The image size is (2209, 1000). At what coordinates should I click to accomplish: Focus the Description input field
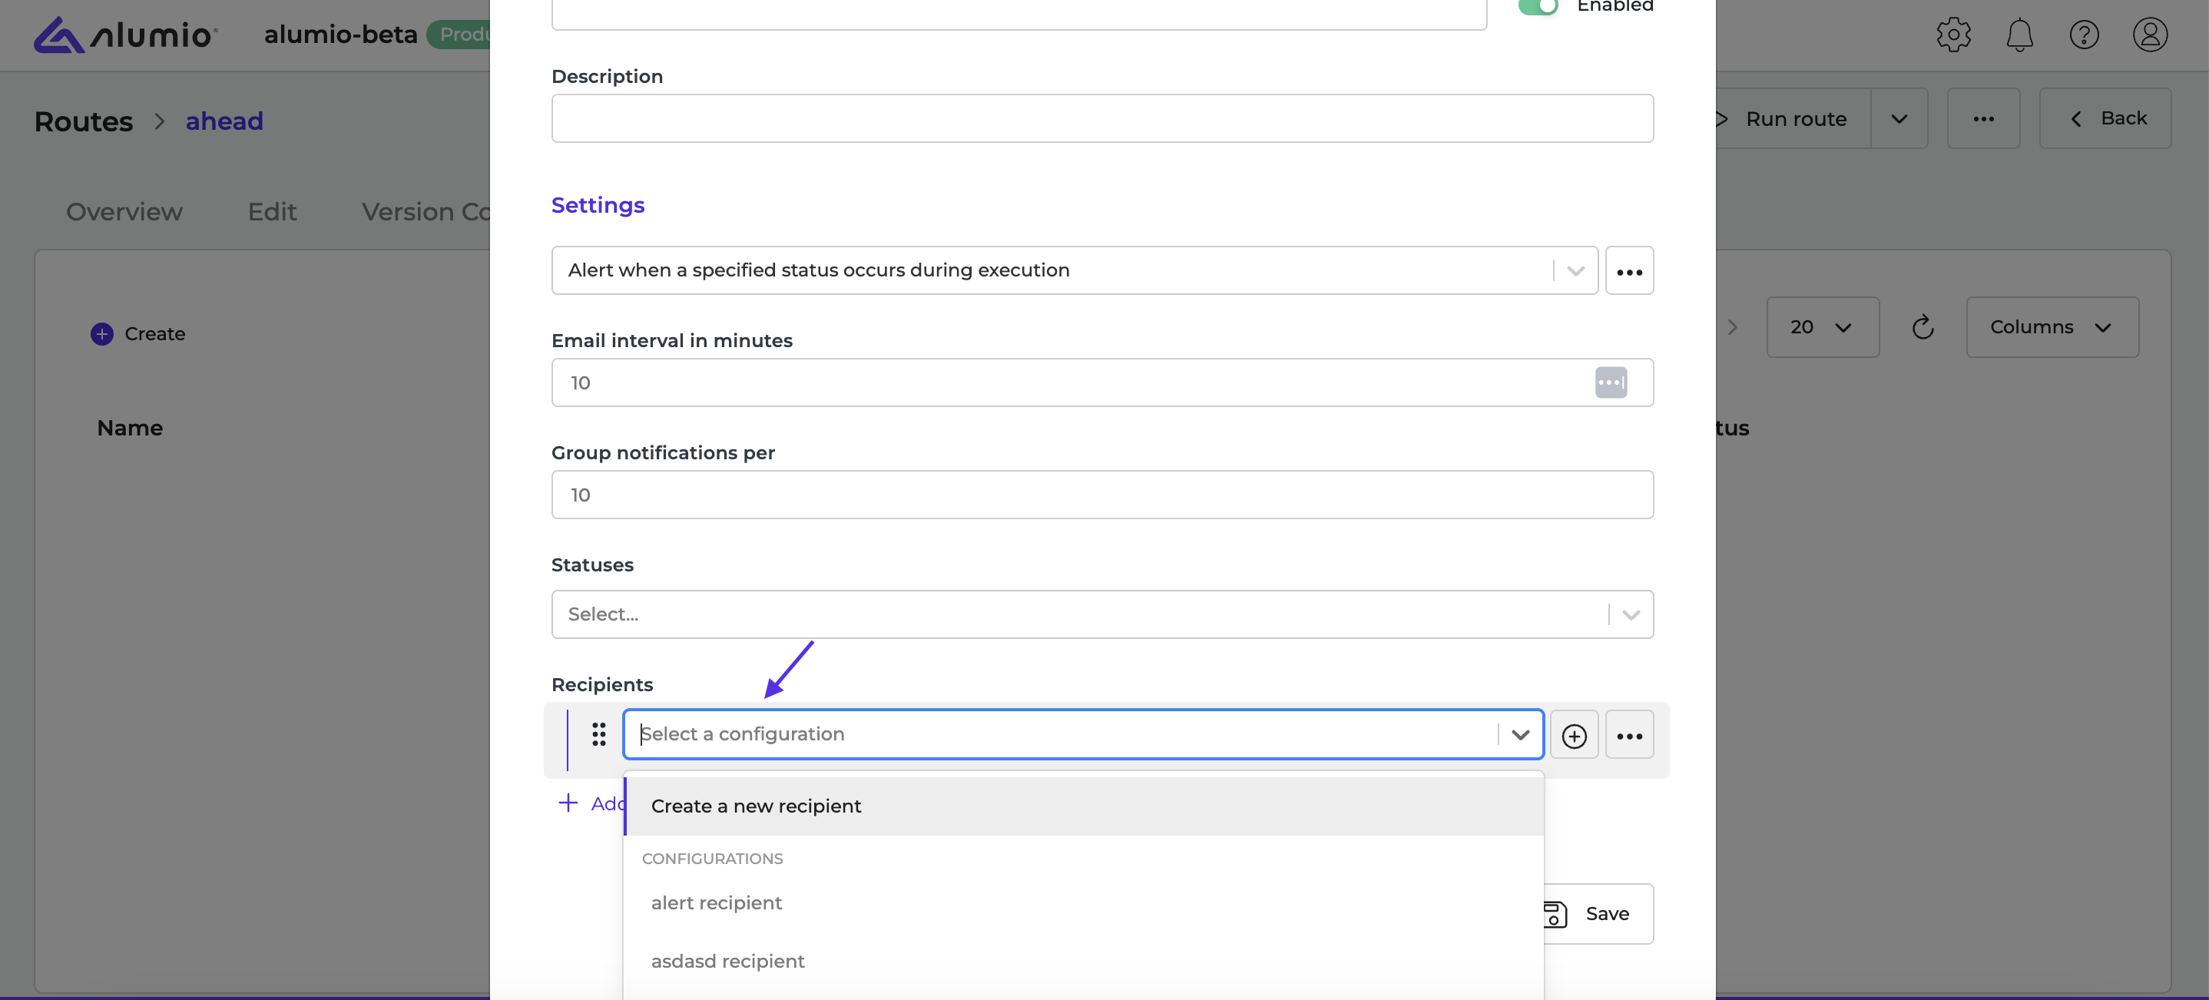(1102, 118)
